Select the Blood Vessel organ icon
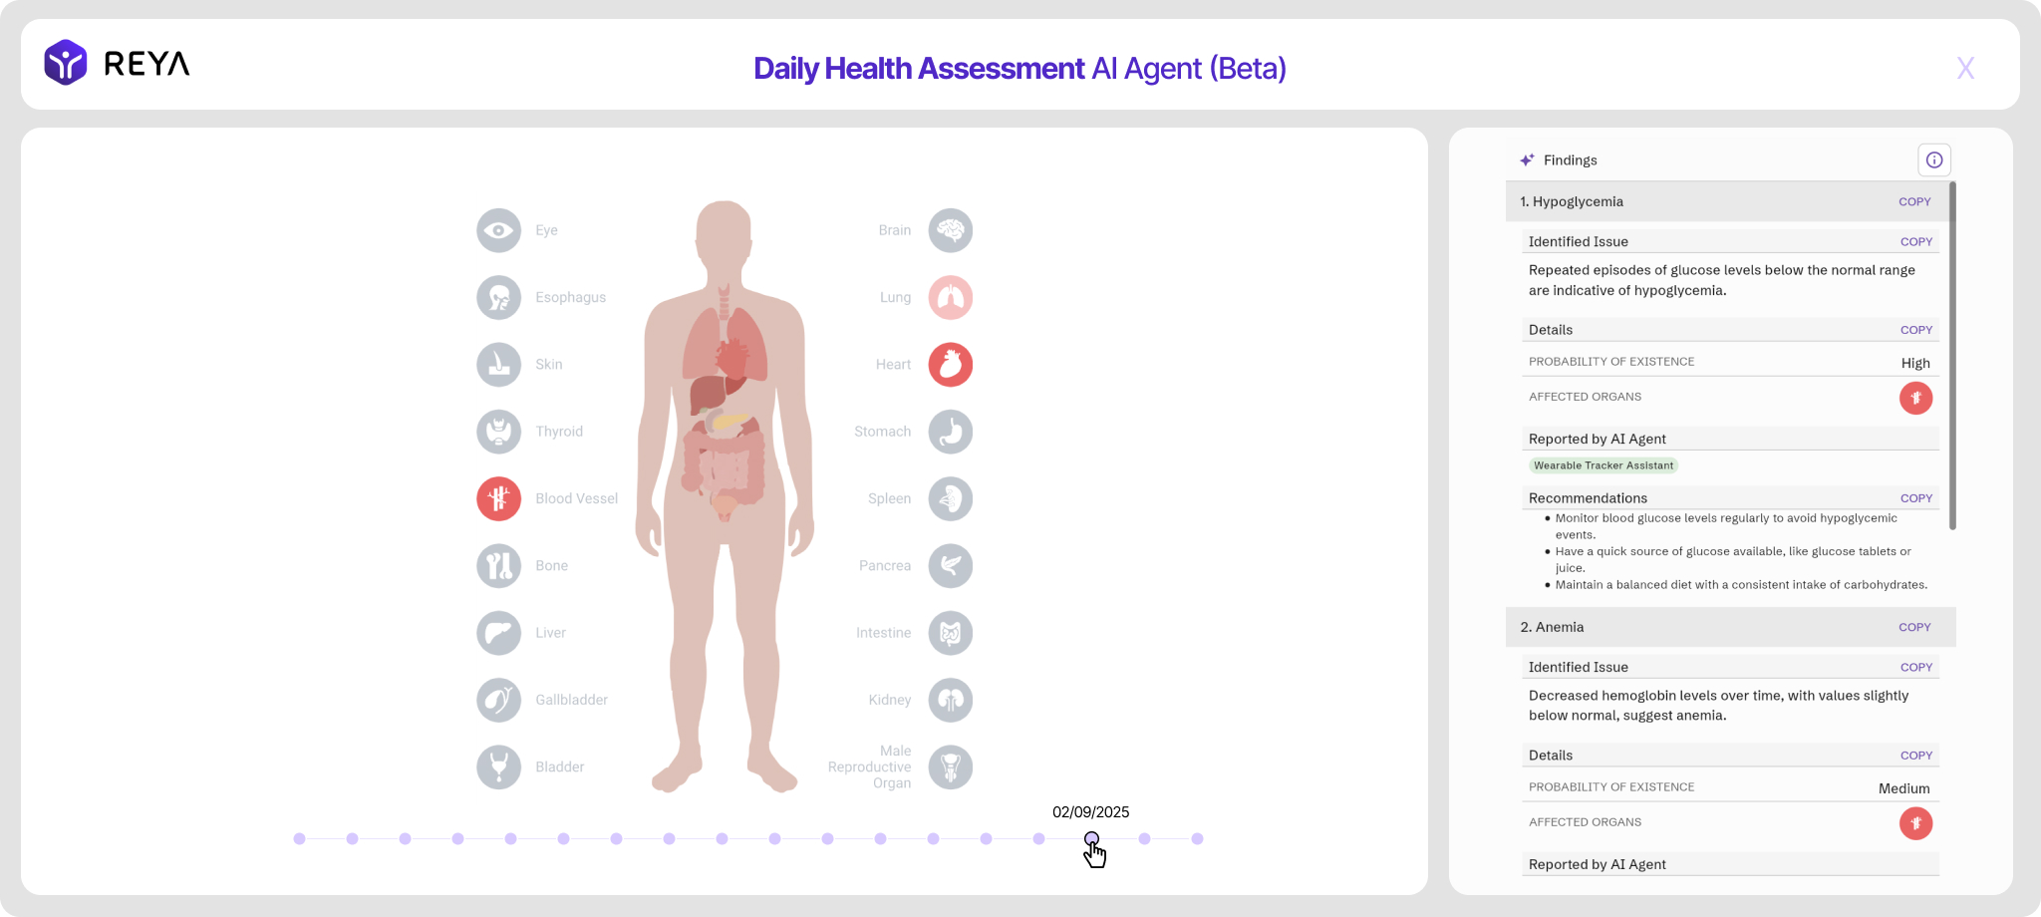This screenshot has height=917, width=2041. (x=498, y=498)
